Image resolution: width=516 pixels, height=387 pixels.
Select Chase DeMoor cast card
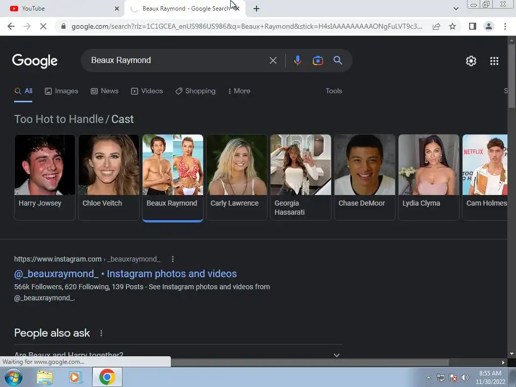[x=365, y=177]
